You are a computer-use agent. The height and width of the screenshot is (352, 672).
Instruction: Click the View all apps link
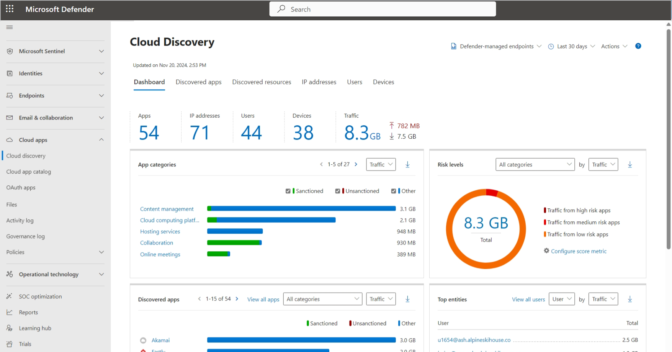click(263, 299)
